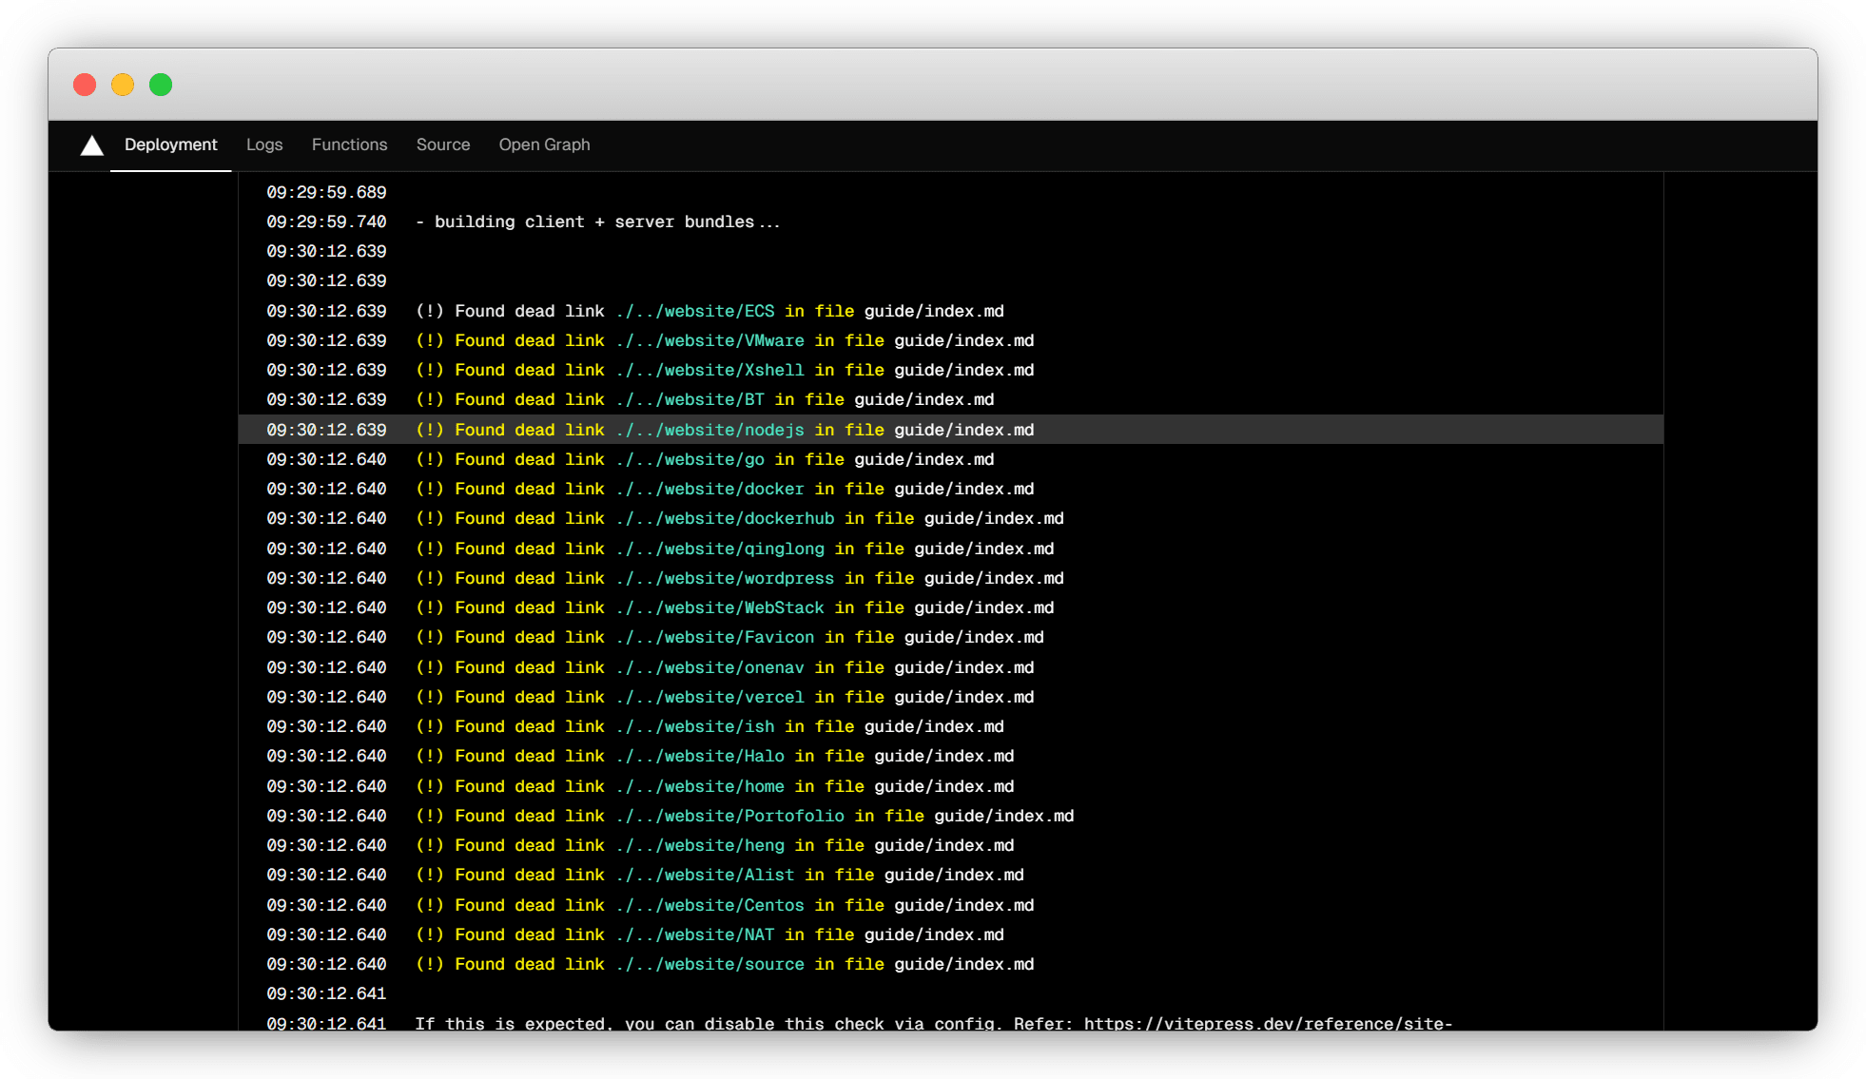Image resolution: width=1866 pixels, height=1079 pixels.
Task: Select the website/ECS dead link log line
Action: point(709,311)
